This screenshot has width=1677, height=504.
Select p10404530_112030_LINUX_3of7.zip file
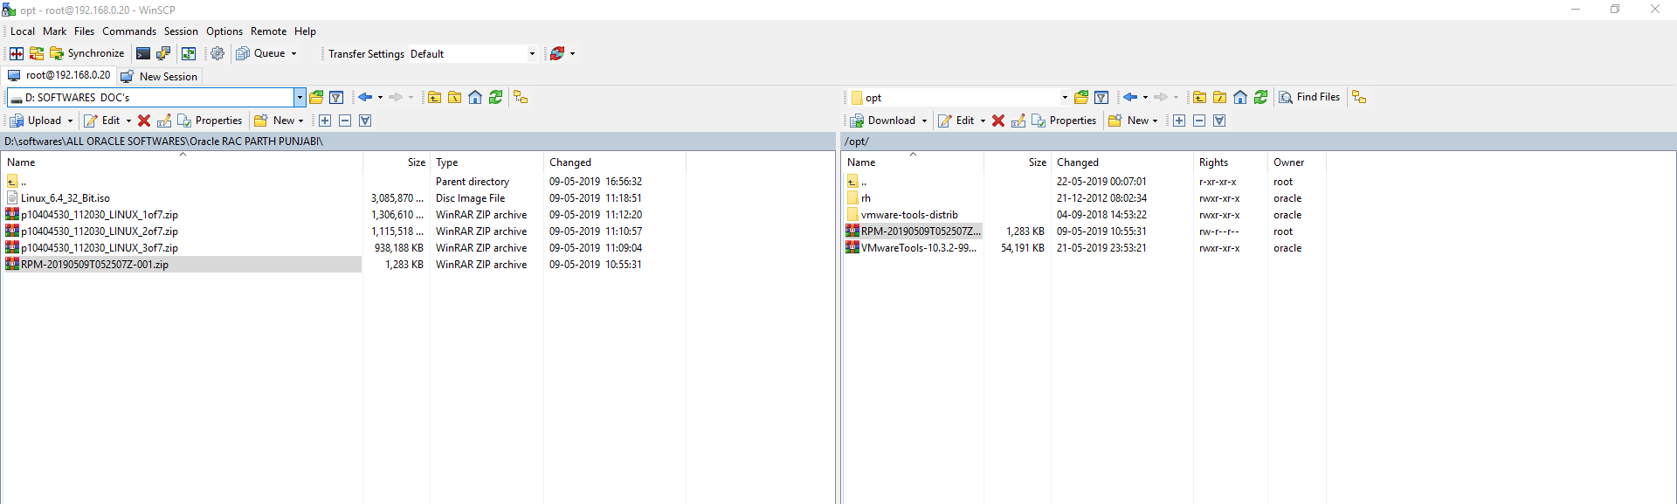point(100,248)
